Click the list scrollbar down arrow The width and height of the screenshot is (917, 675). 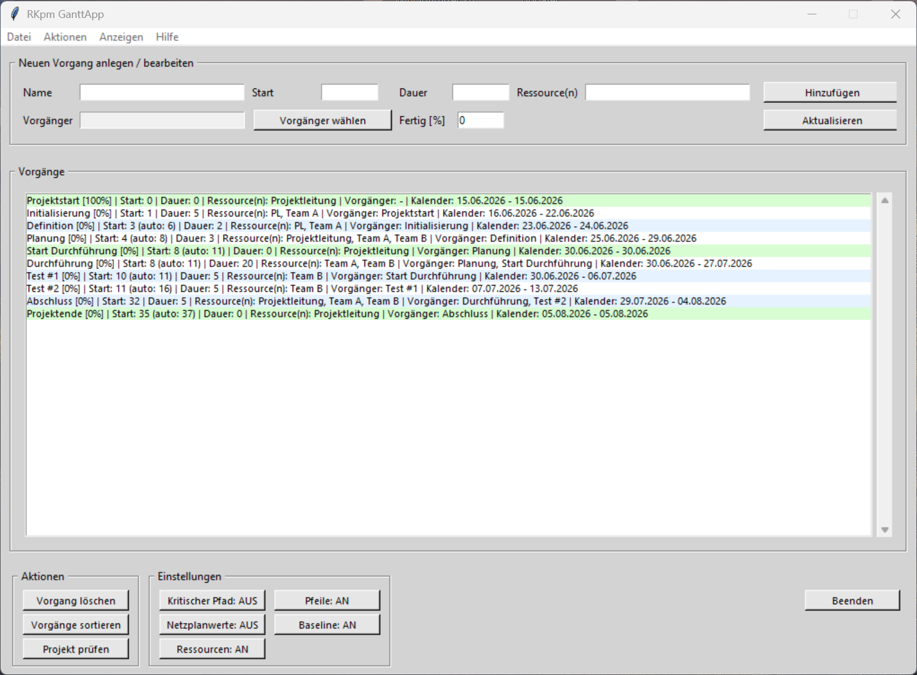tap(885, 530)
